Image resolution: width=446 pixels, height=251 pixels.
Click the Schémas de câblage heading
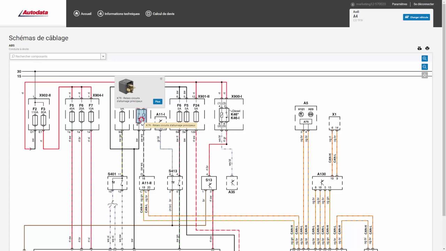click(38, 38)
